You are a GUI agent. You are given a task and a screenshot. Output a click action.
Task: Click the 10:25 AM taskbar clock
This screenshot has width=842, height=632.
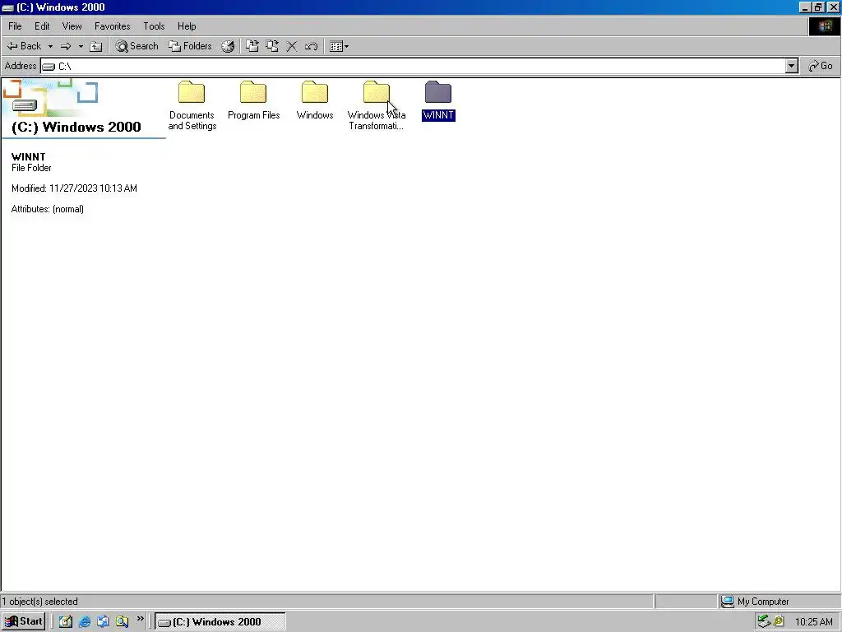click(x=813, y=622)
